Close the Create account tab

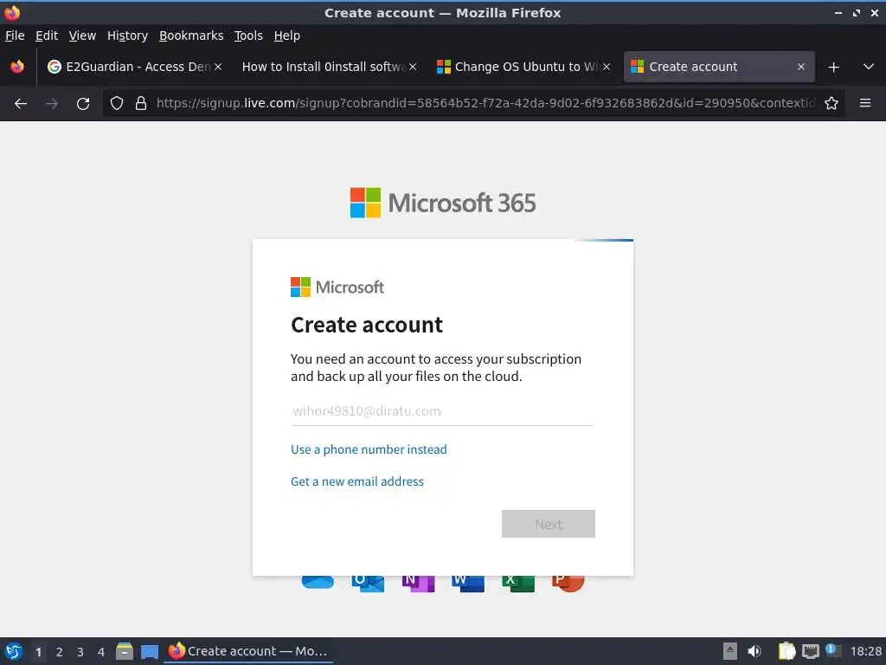(x=801, y=67)
